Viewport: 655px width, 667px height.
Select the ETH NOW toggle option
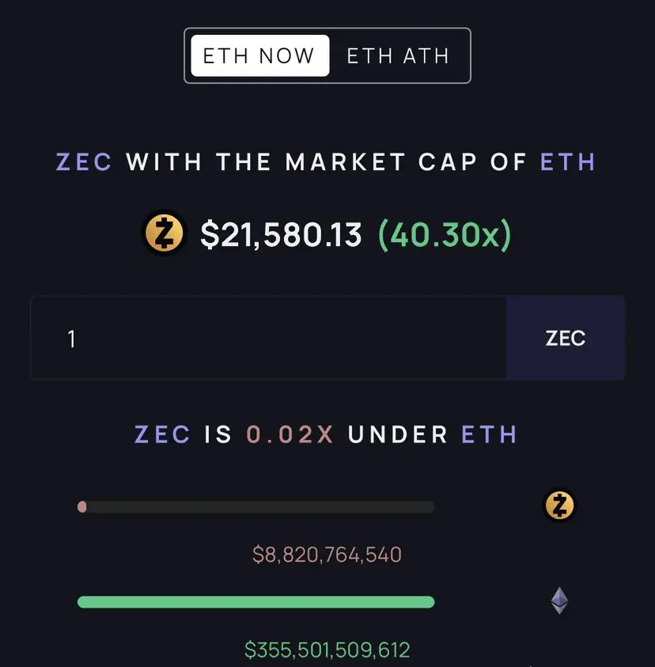(259, 55)
